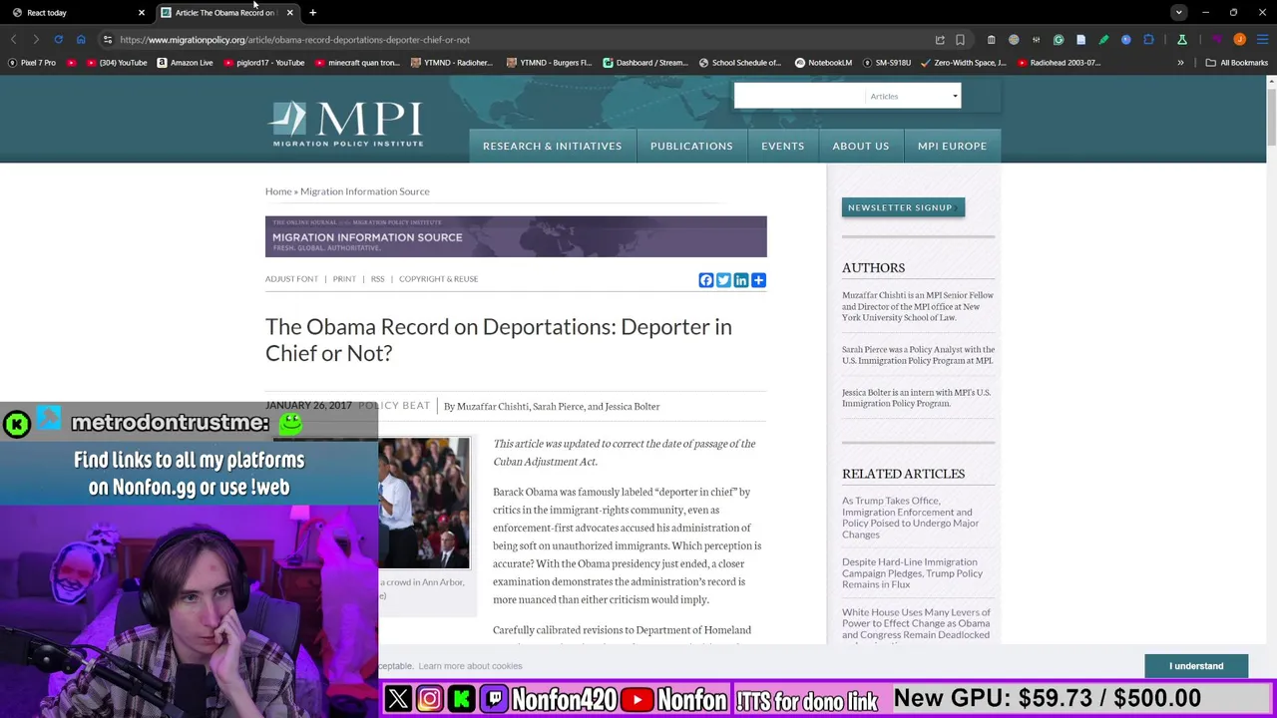Open the About Us menu
The height and width of the screenshot is (718, 1277).
(860, 146)
